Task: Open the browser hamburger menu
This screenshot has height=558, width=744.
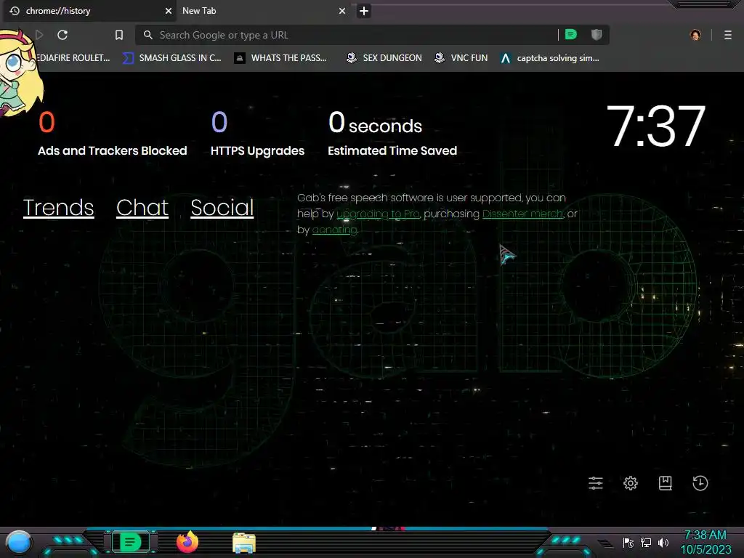Action: click(x=728, y=35)
